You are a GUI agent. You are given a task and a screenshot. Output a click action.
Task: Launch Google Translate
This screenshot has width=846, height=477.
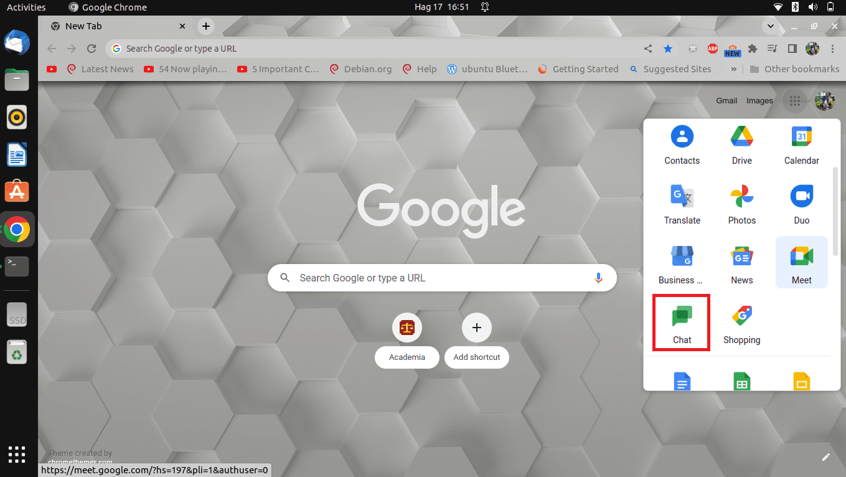pyautogui.click(x=682, y=205)
